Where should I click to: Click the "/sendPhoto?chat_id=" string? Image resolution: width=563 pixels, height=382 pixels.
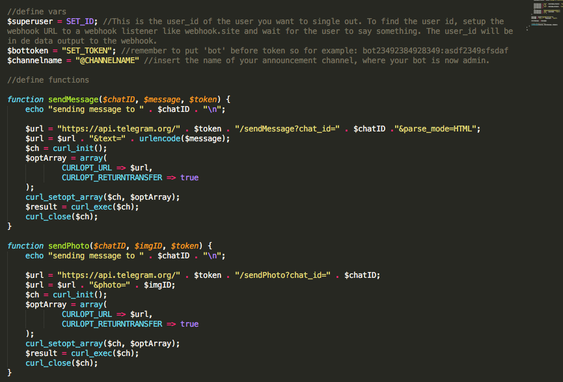click(282, 275)
